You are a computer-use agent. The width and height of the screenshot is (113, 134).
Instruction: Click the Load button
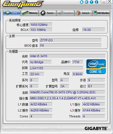click(x=33, y=129)
